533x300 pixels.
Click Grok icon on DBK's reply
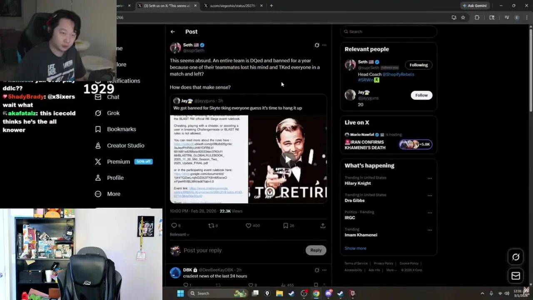317,270
